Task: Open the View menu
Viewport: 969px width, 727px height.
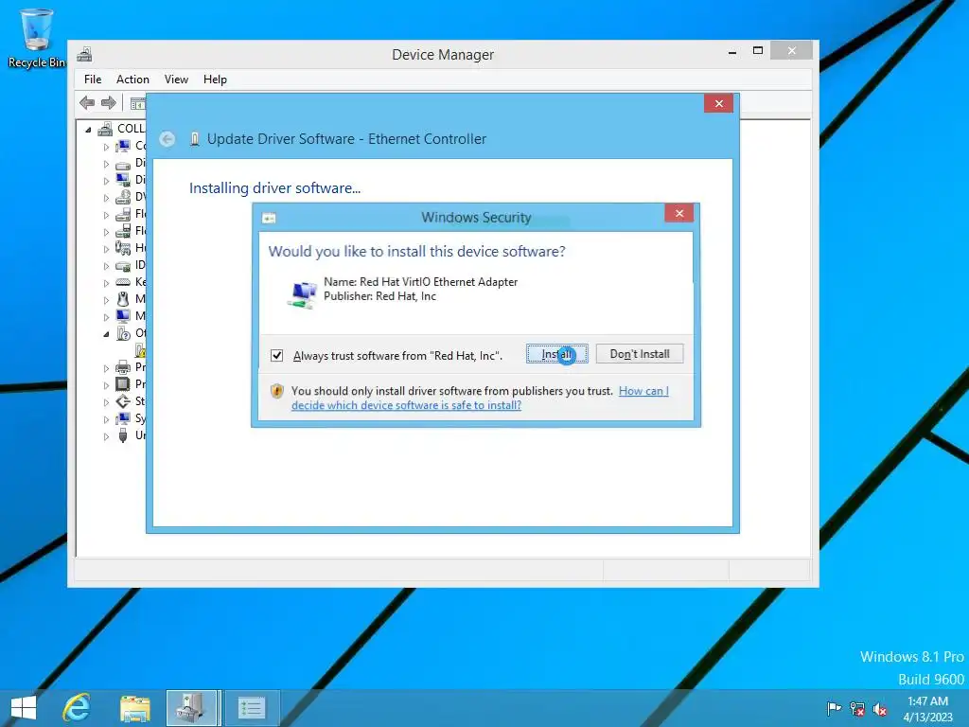Action: pyautogui.click(x=176, y=80)
